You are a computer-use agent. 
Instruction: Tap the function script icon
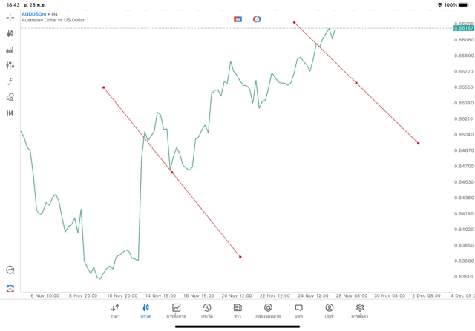(x=10, y=81)
